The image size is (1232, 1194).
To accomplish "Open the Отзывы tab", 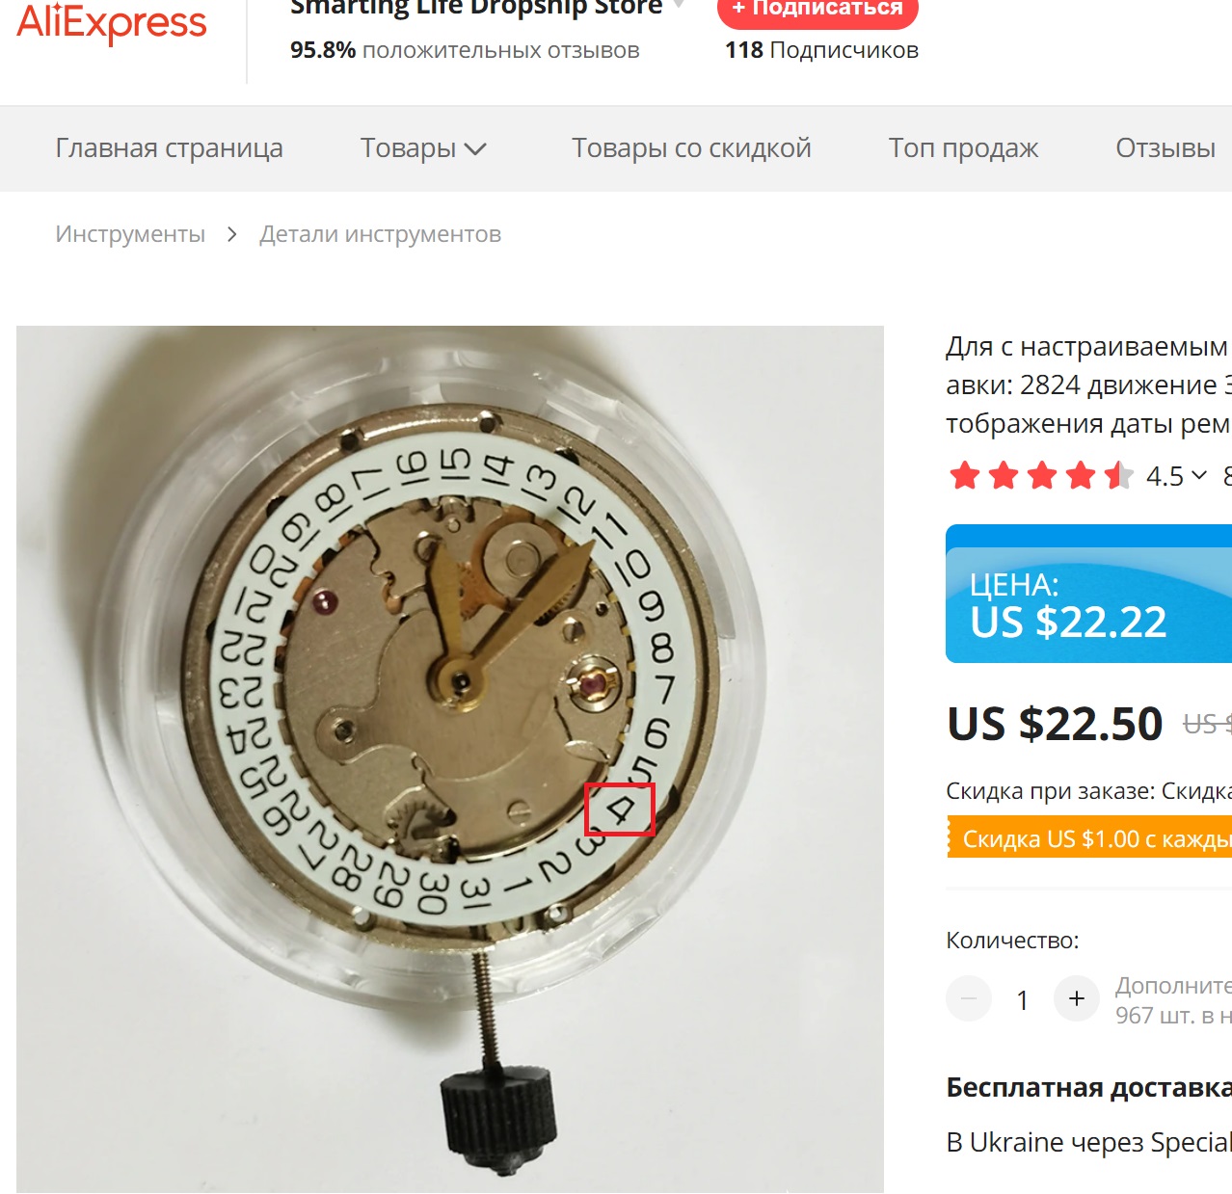I will click(1165, 148).
